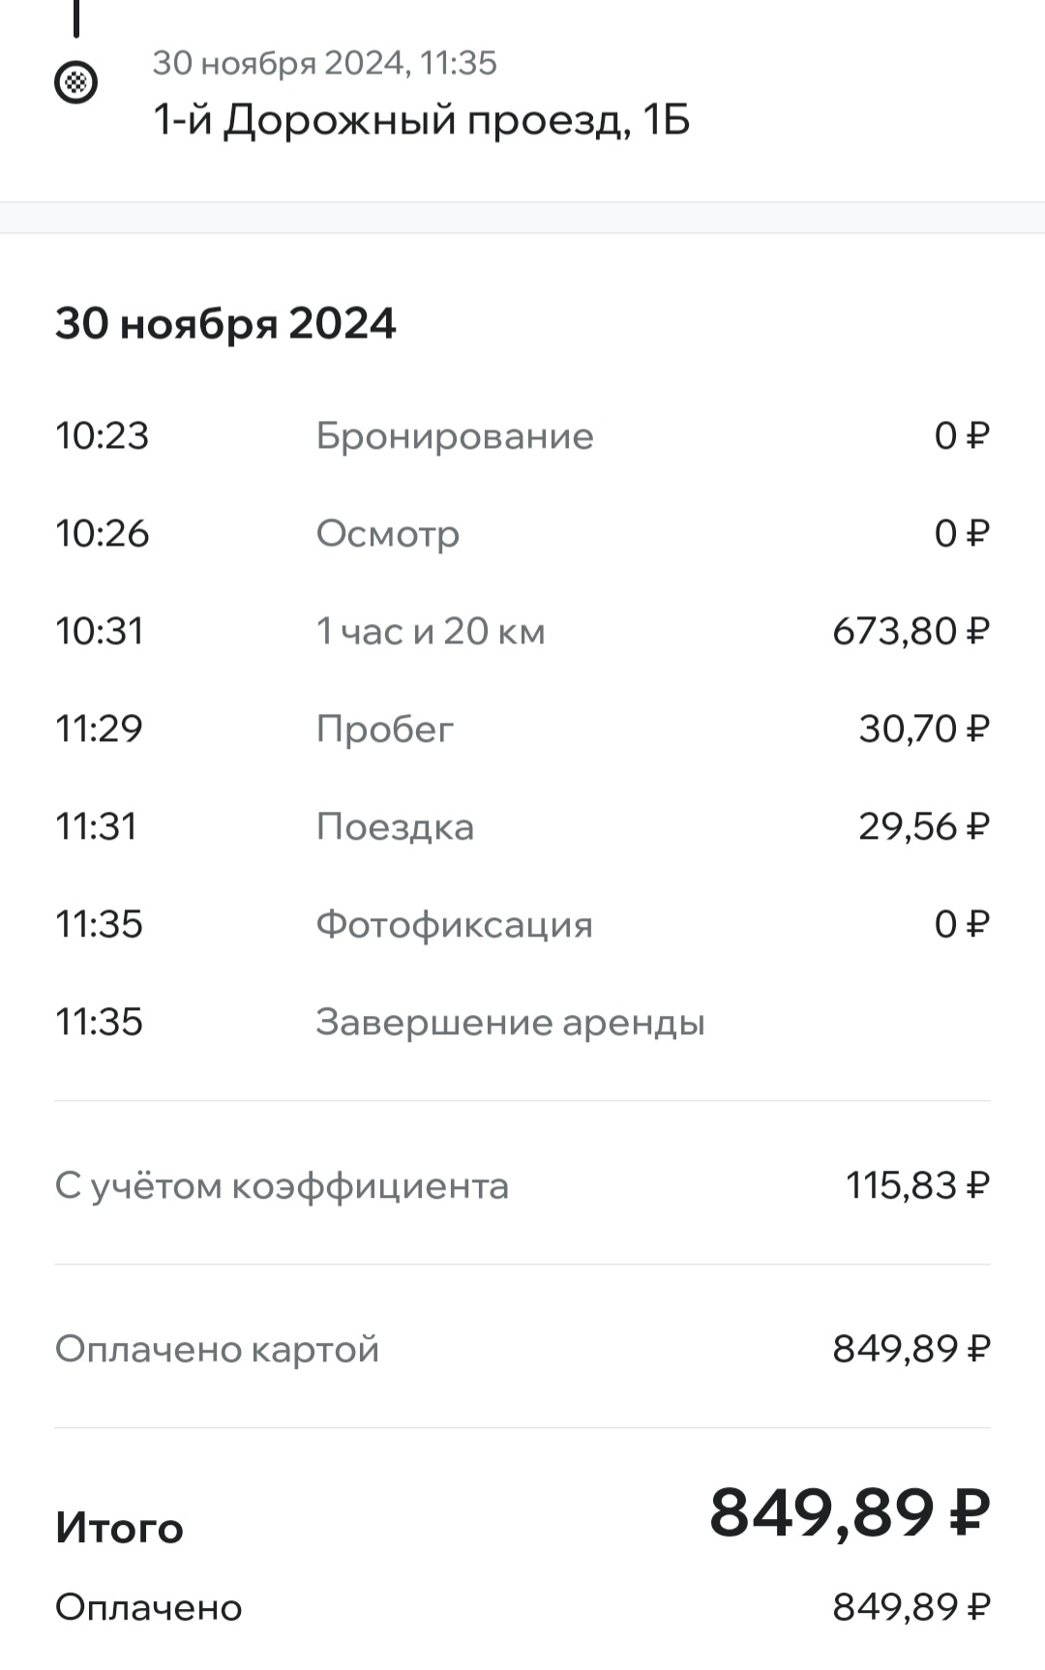Tap the 1 час и 20 км tariff row

tap(522, 631)
